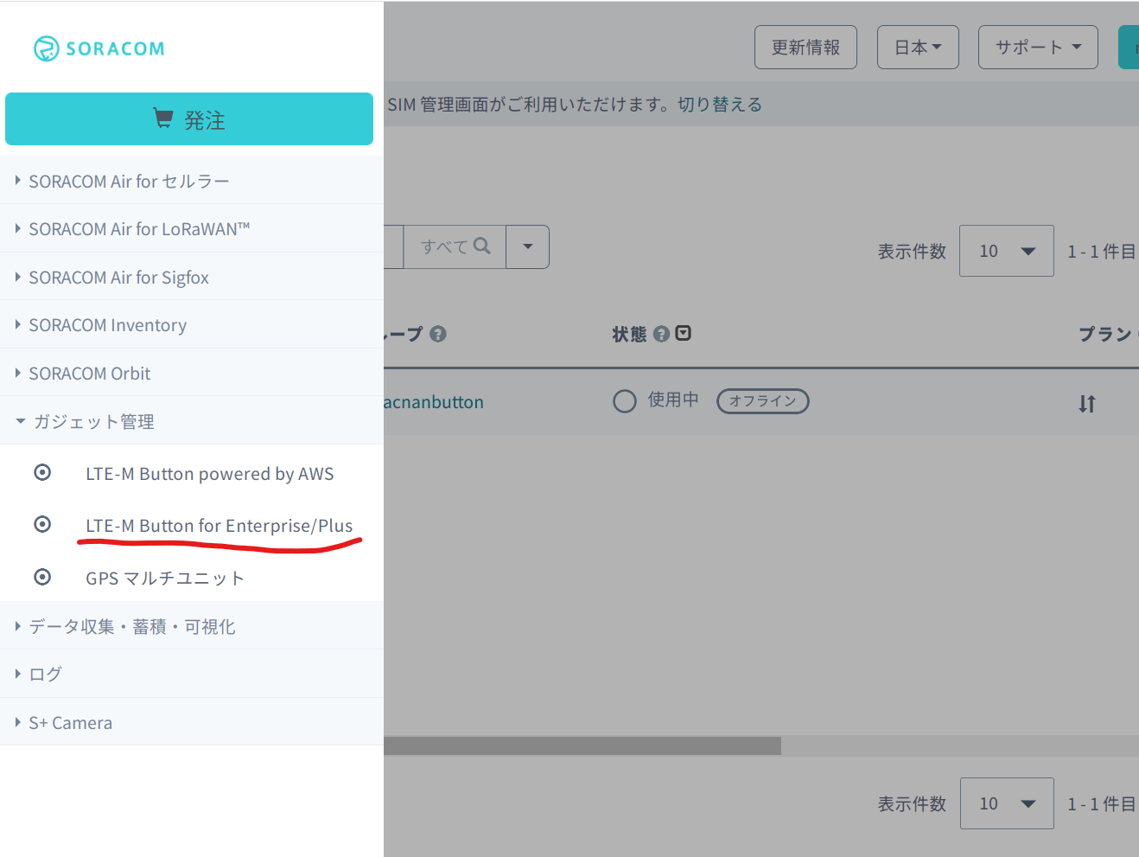The image size is (1139, 857).
Task: Click icon beside GPS マルチユニット
Action: (42, 577)
